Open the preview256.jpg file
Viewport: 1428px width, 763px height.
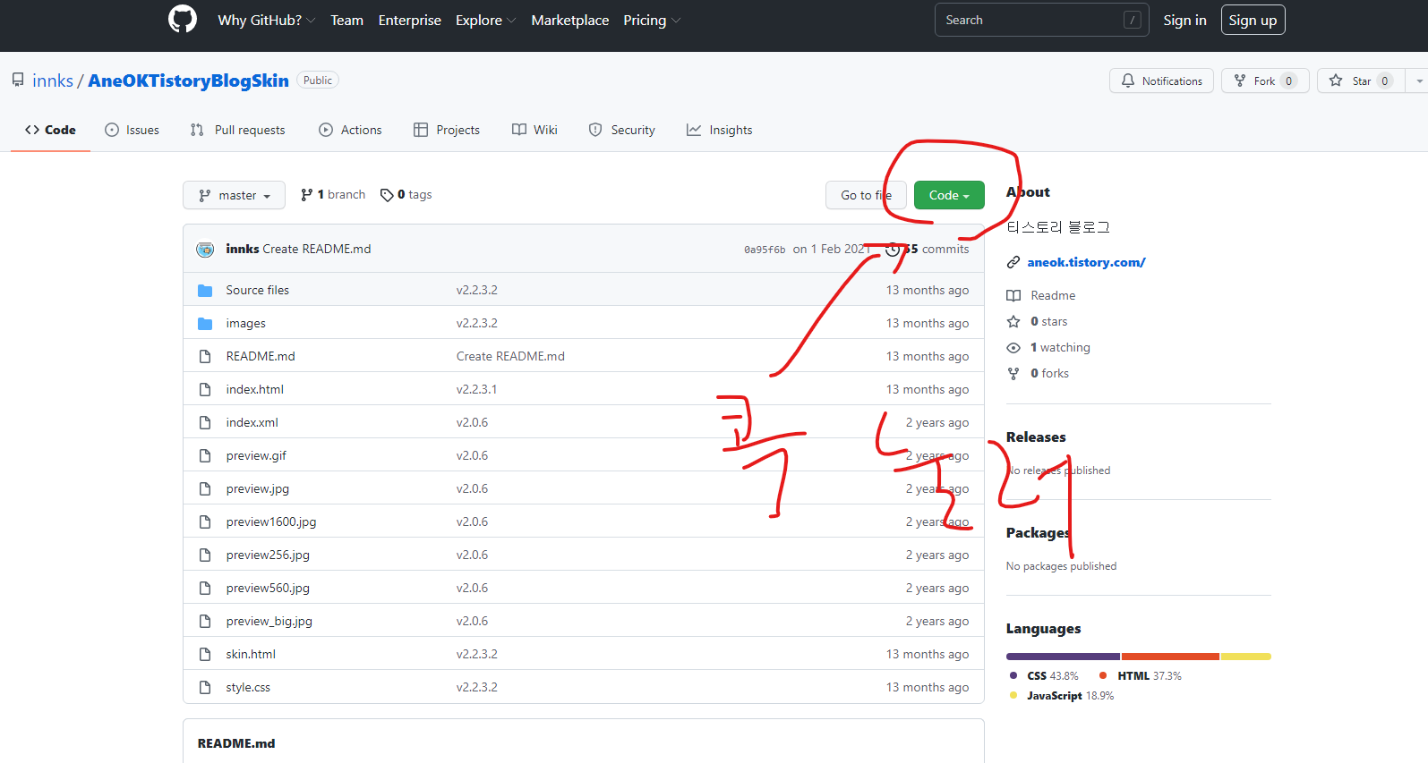(x=268, y=555)
